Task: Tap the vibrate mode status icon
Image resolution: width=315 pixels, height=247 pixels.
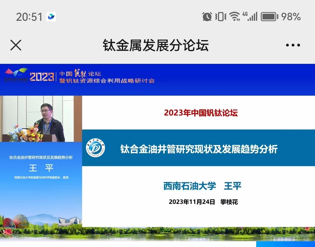Action: (x=221, y=16)
